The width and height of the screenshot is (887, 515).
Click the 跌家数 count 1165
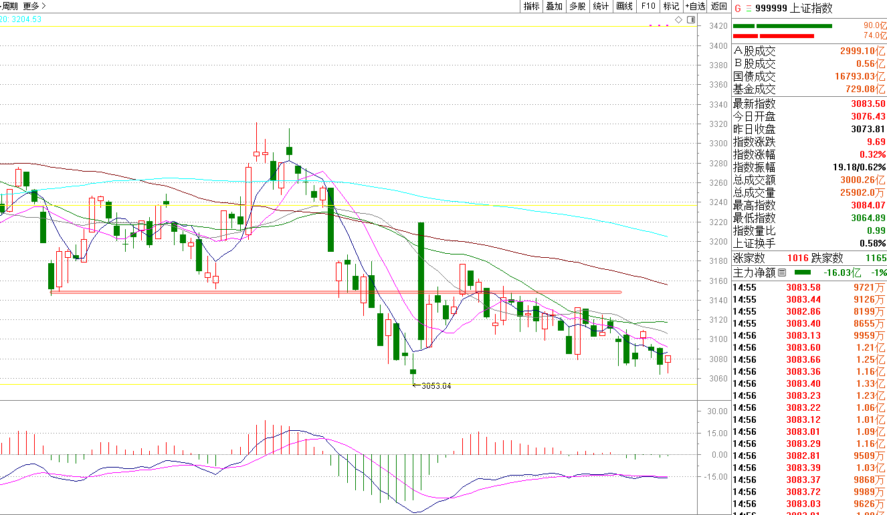point(875,258)
